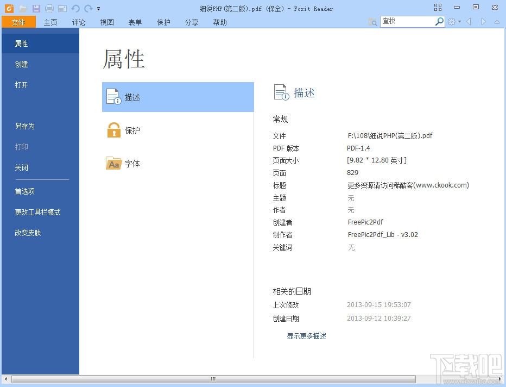
Task: Click the Save icon in the quick access toolbar
Action: click(x=36, y=8)
